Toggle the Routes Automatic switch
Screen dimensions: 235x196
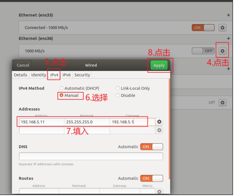(152, 178)
